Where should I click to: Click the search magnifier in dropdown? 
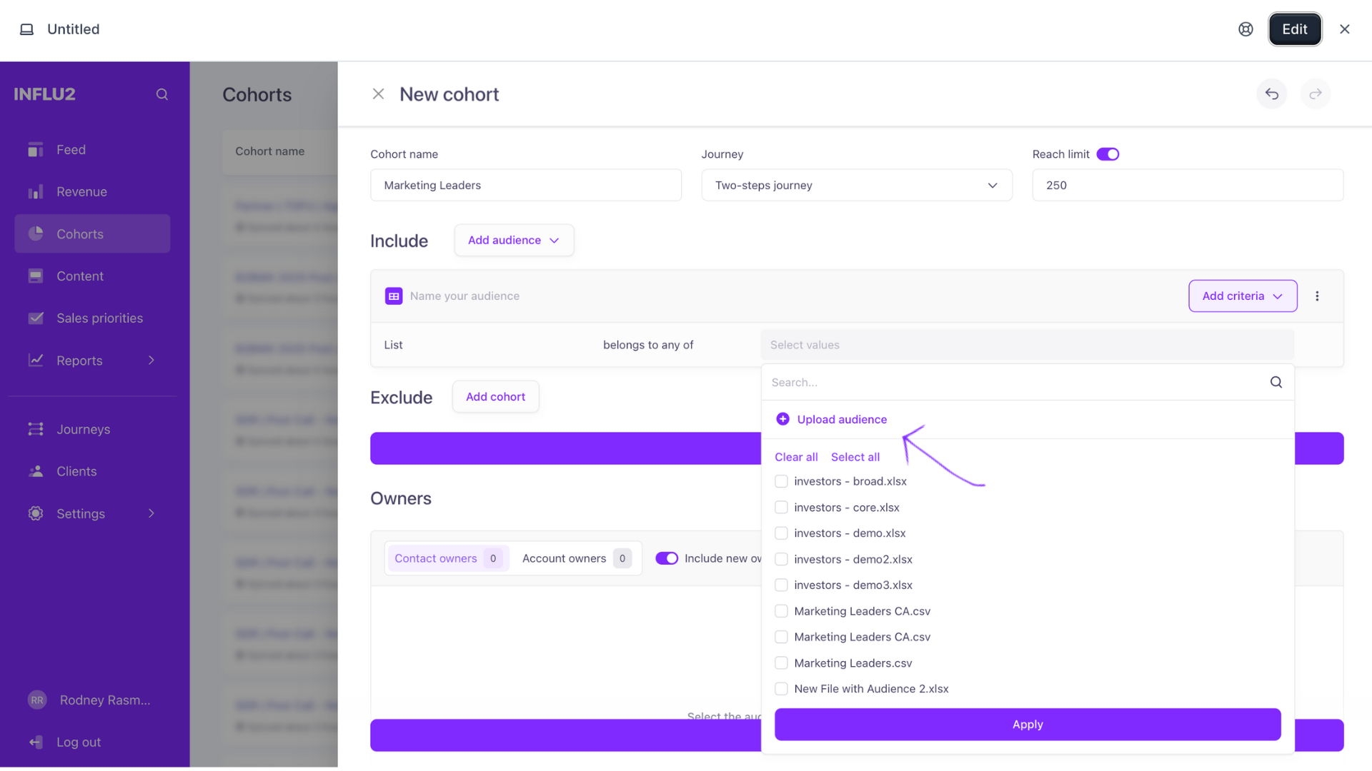point(1276,382)
